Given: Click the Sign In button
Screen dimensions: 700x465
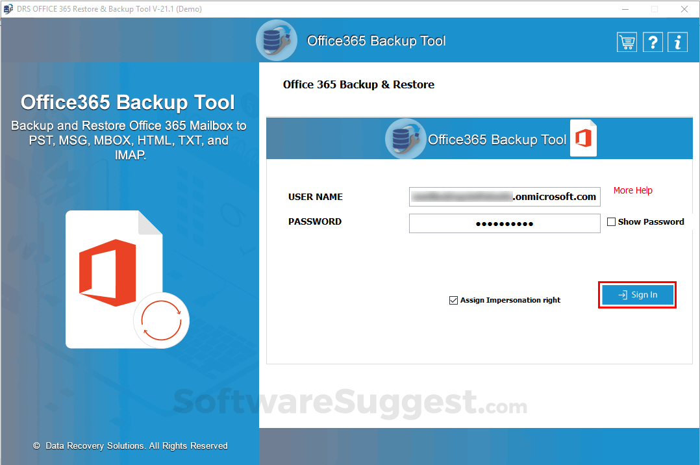Looking at the screenshot, I should 637,294.
